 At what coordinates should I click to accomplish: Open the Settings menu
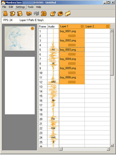tap(20, 7)
